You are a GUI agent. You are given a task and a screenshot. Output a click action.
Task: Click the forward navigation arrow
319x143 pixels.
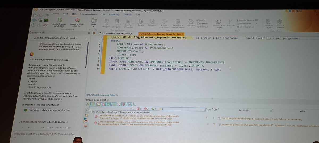[x=39, y=25]
